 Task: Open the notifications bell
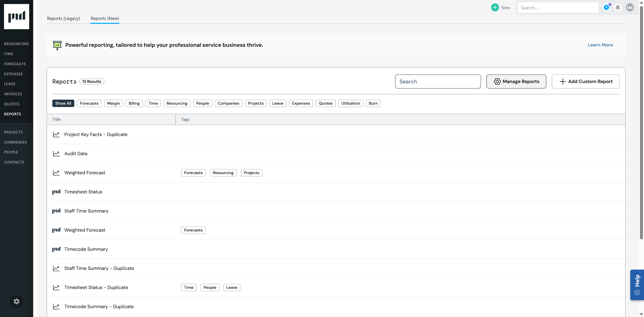(618, 8)
